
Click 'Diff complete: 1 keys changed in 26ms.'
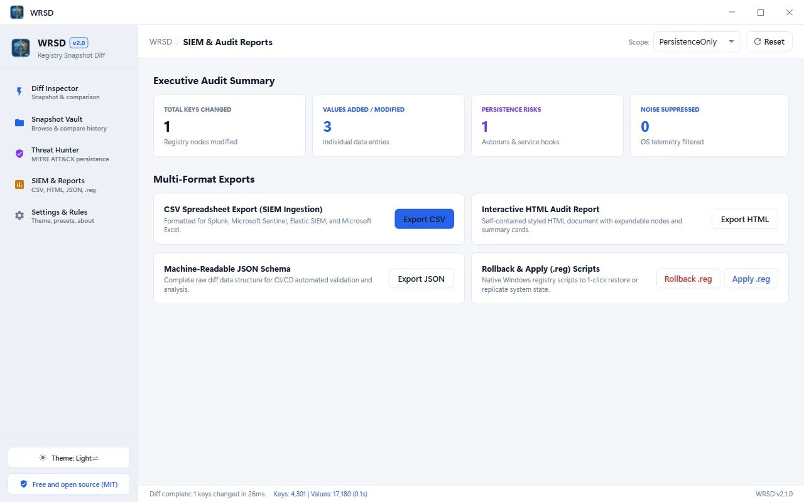point(208,494)
